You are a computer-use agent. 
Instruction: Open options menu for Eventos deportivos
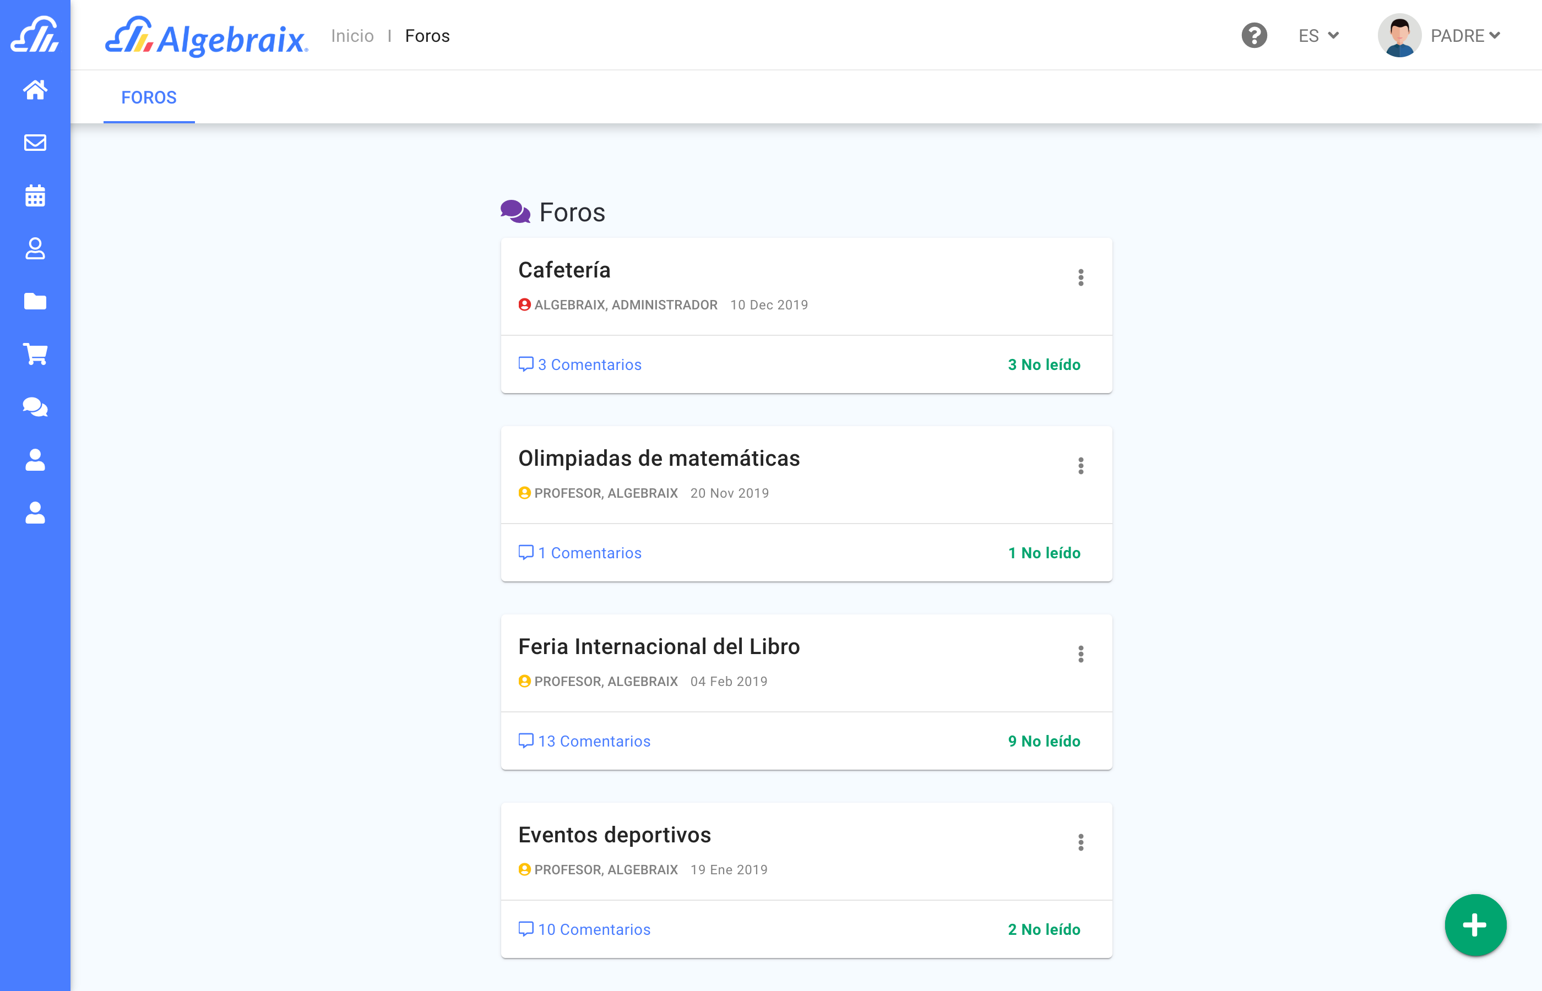tap(1081, 842)
